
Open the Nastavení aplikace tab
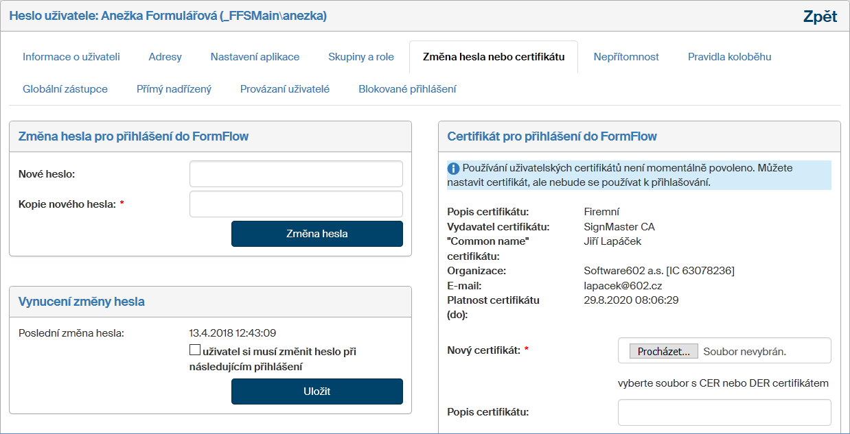pos(255,57)
